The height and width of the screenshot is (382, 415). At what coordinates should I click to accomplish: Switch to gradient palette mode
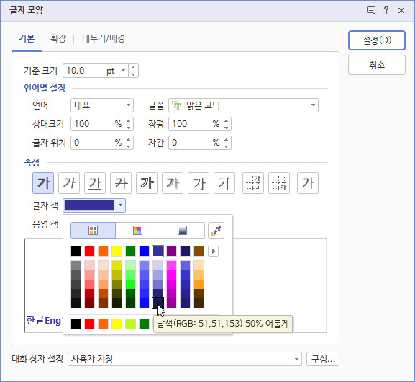pyautogui.click(x=183, y=230)
